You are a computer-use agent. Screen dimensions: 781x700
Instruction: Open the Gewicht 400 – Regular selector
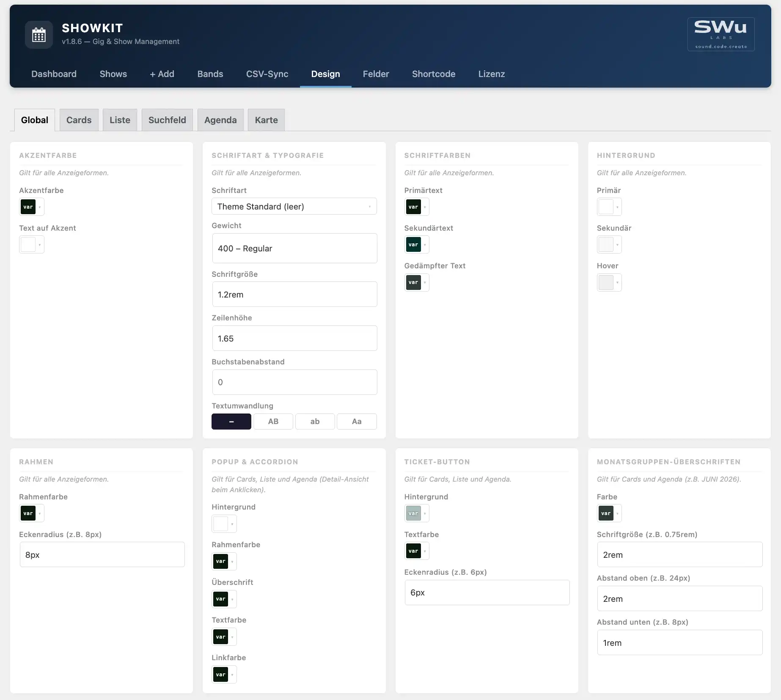pyautogui.click(x=294, y=248)
